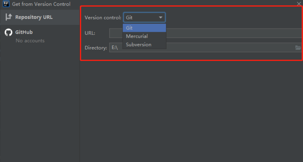Open the GitHub section in sidebar
Image resolution: width=303 pixels, height=162 pixels.
(24, 32)
